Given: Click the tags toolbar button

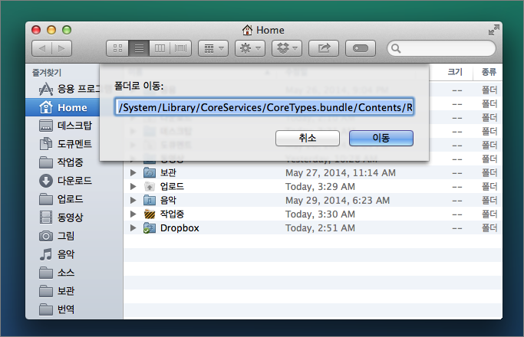Looking at the screenshot, I should [361, 49].
